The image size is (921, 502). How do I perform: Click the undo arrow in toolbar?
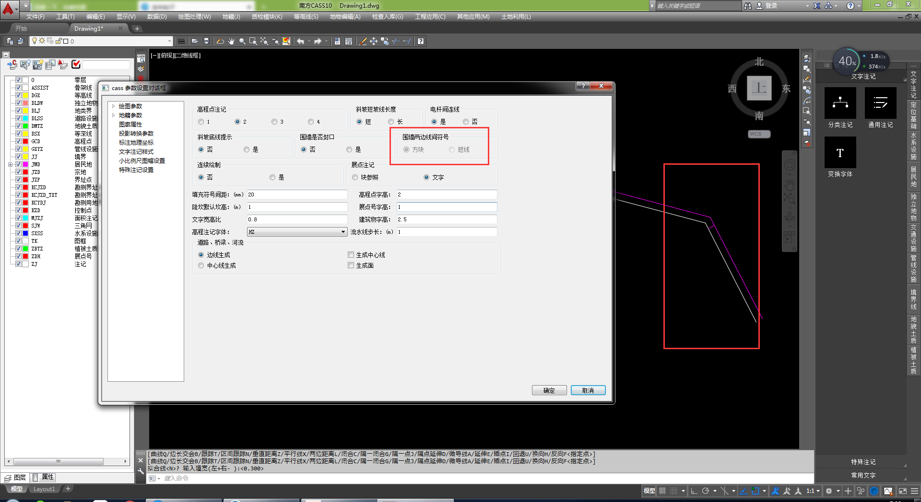point(300,41)
